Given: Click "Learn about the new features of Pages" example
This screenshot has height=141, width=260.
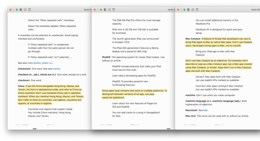Looking at the screenshot, I should point(135,105).
